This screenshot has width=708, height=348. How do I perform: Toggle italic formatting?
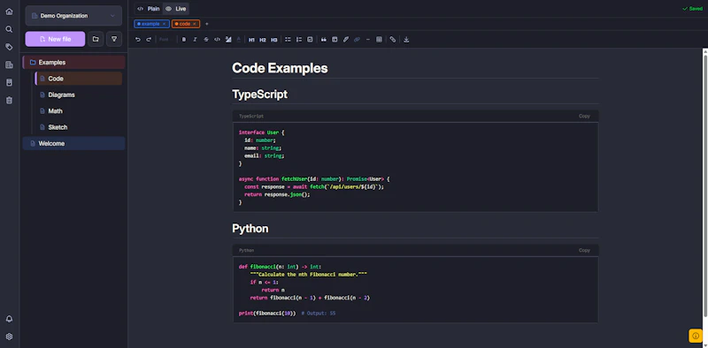coord(195,40)
